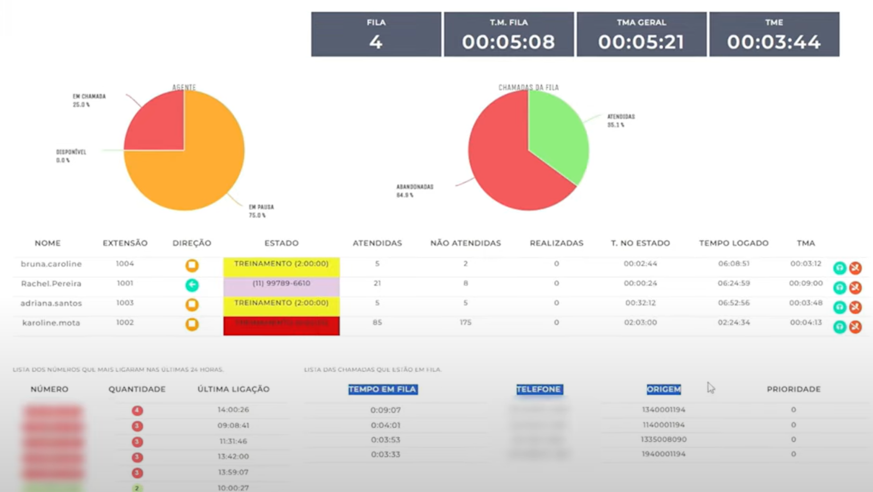Click the green listen icon for adriana.santos
The width and height of the screenshot is (873, 492).
tap(839, 307)
